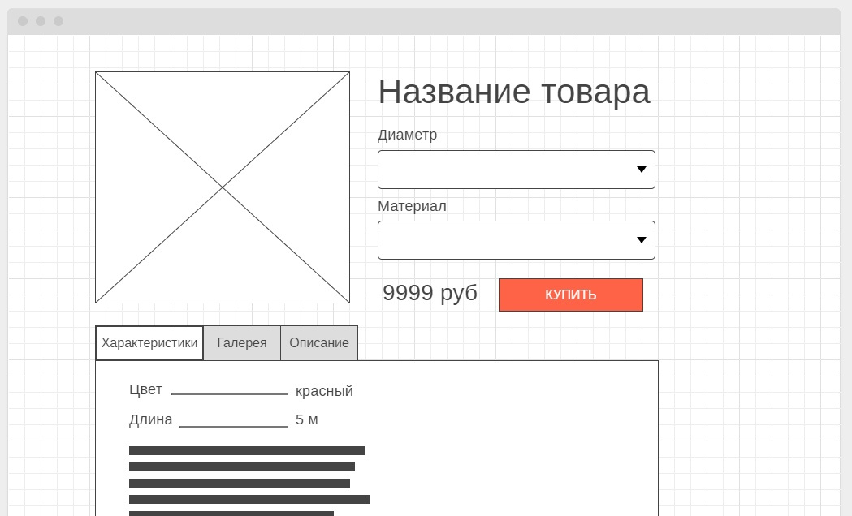Switch to the Галерея tab
Viewport: 852px width, 516px height.
click(x=242, y=343)
